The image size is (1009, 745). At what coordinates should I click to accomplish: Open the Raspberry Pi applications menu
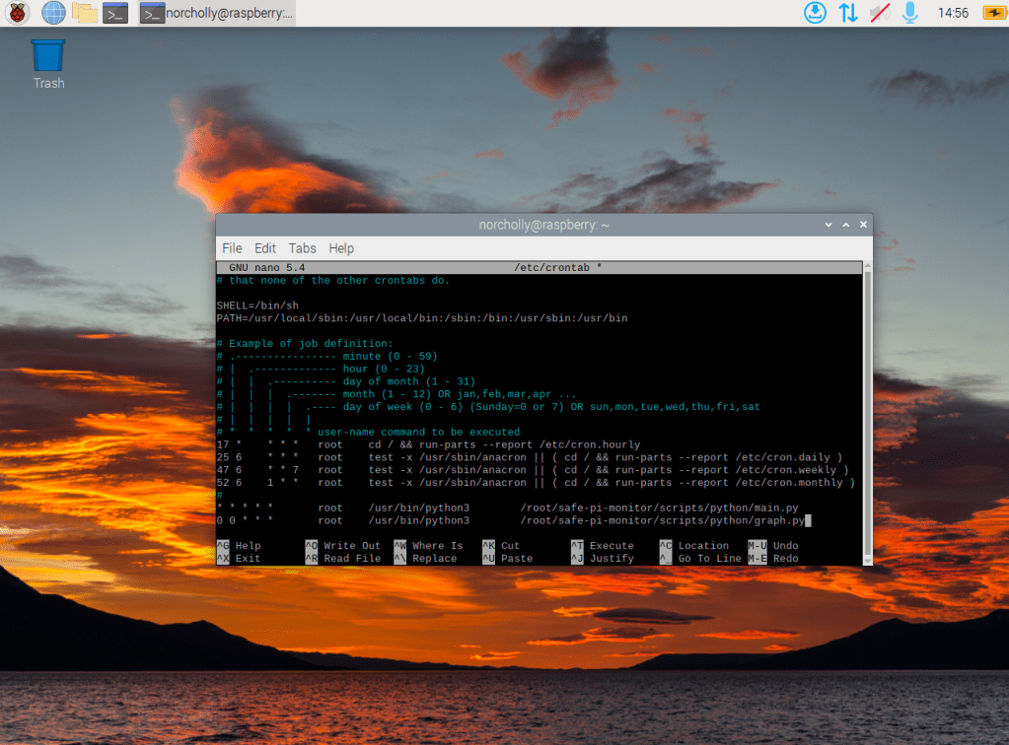click(18, 13)
